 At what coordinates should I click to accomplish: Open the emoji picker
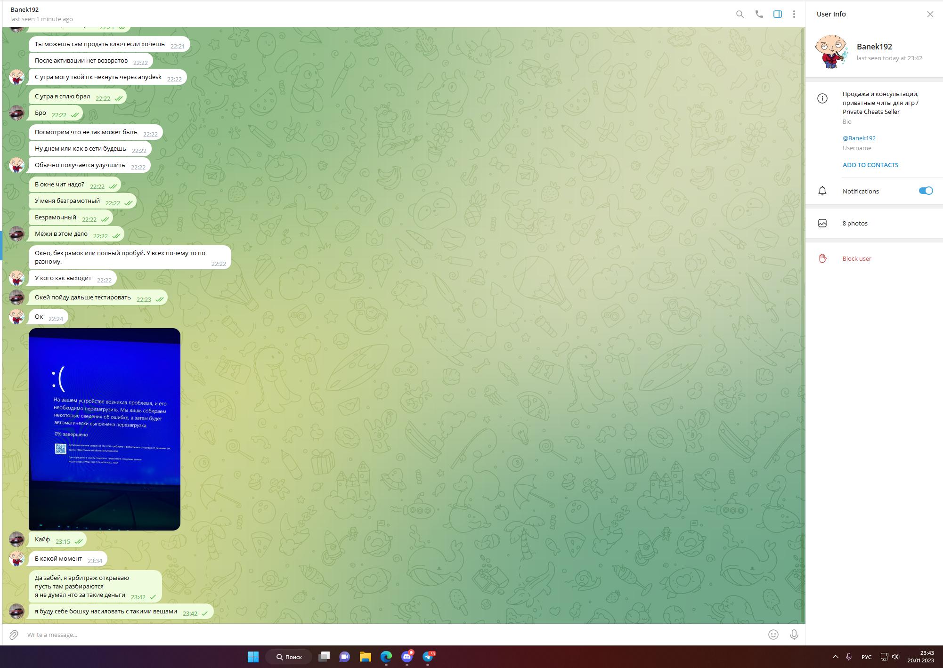pos(773,635)
